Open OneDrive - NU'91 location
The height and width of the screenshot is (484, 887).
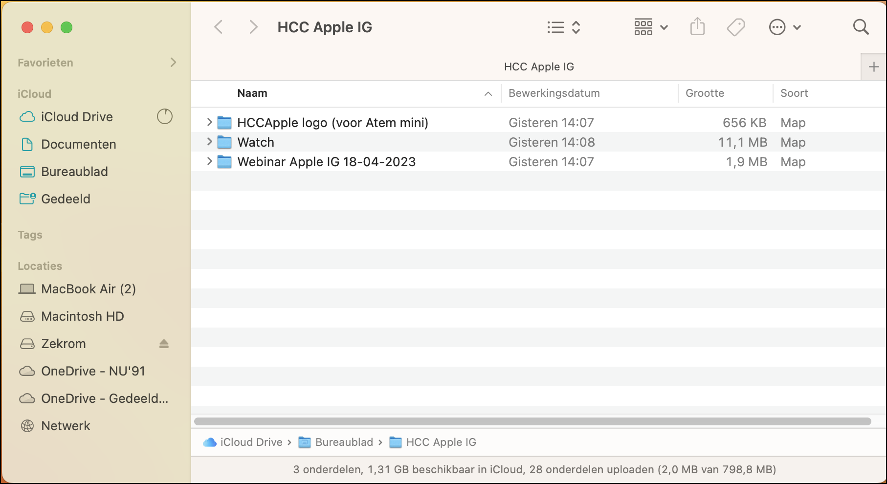pyautogui.click(x=93, y=371)
